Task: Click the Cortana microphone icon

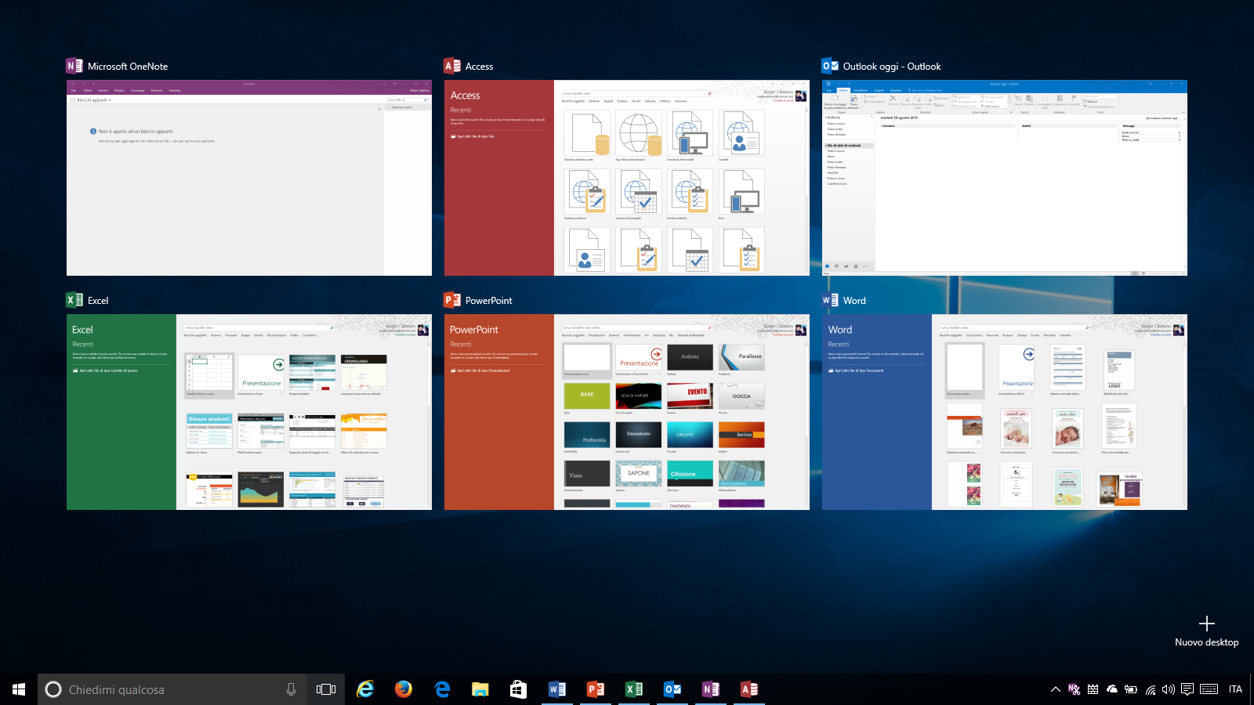Action: [291, 689]
